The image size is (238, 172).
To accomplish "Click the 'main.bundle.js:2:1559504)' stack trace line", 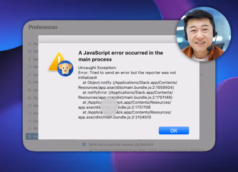I will pyautogui.click(x=126, y=88).
